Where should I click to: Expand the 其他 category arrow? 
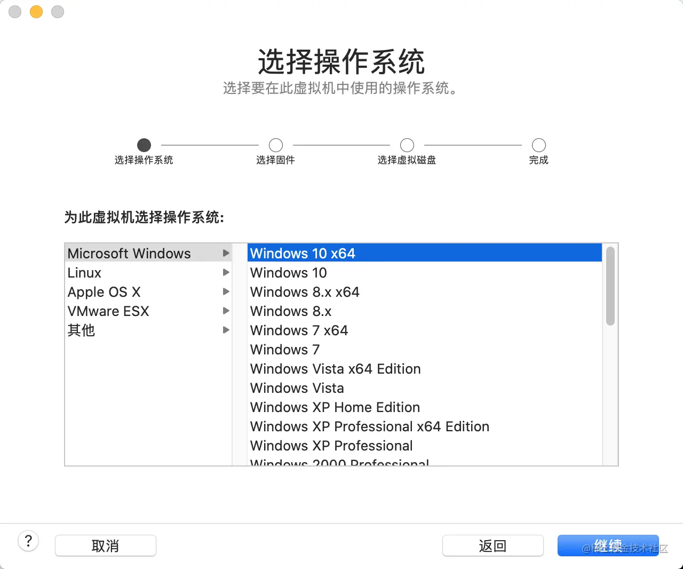[x=226, y=330]
